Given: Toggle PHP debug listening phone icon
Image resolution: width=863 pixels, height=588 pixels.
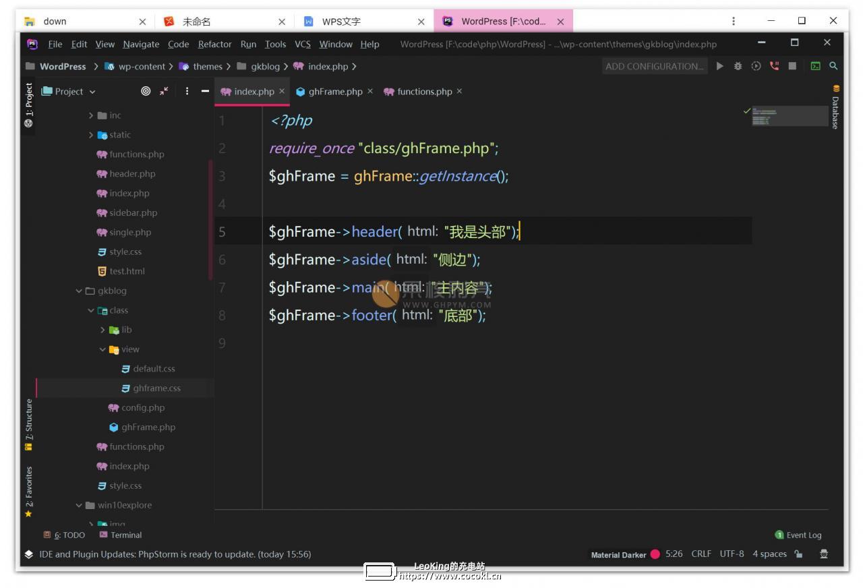Looking at the screenshot, I should pos(774,66).
